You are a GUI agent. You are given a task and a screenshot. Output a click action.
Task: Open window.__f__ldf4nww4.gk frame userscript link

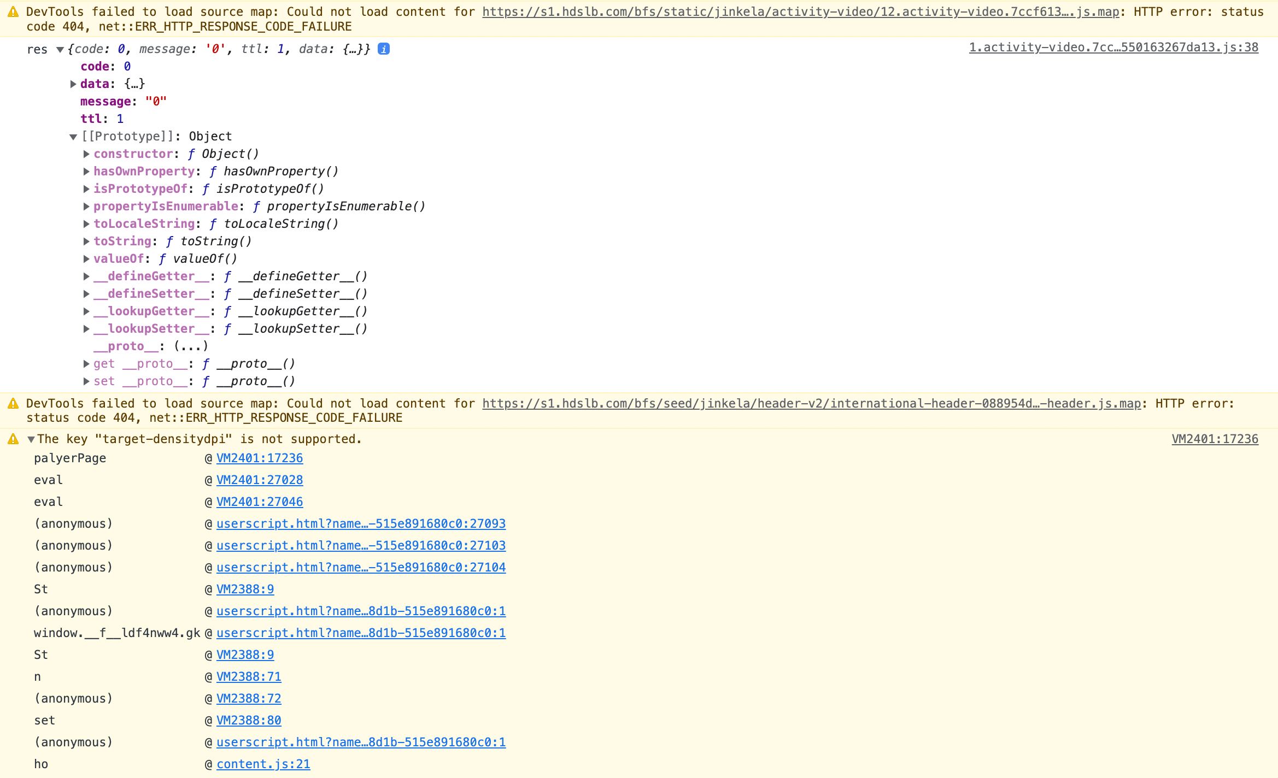pyautogui.click(x=361, y=633)
